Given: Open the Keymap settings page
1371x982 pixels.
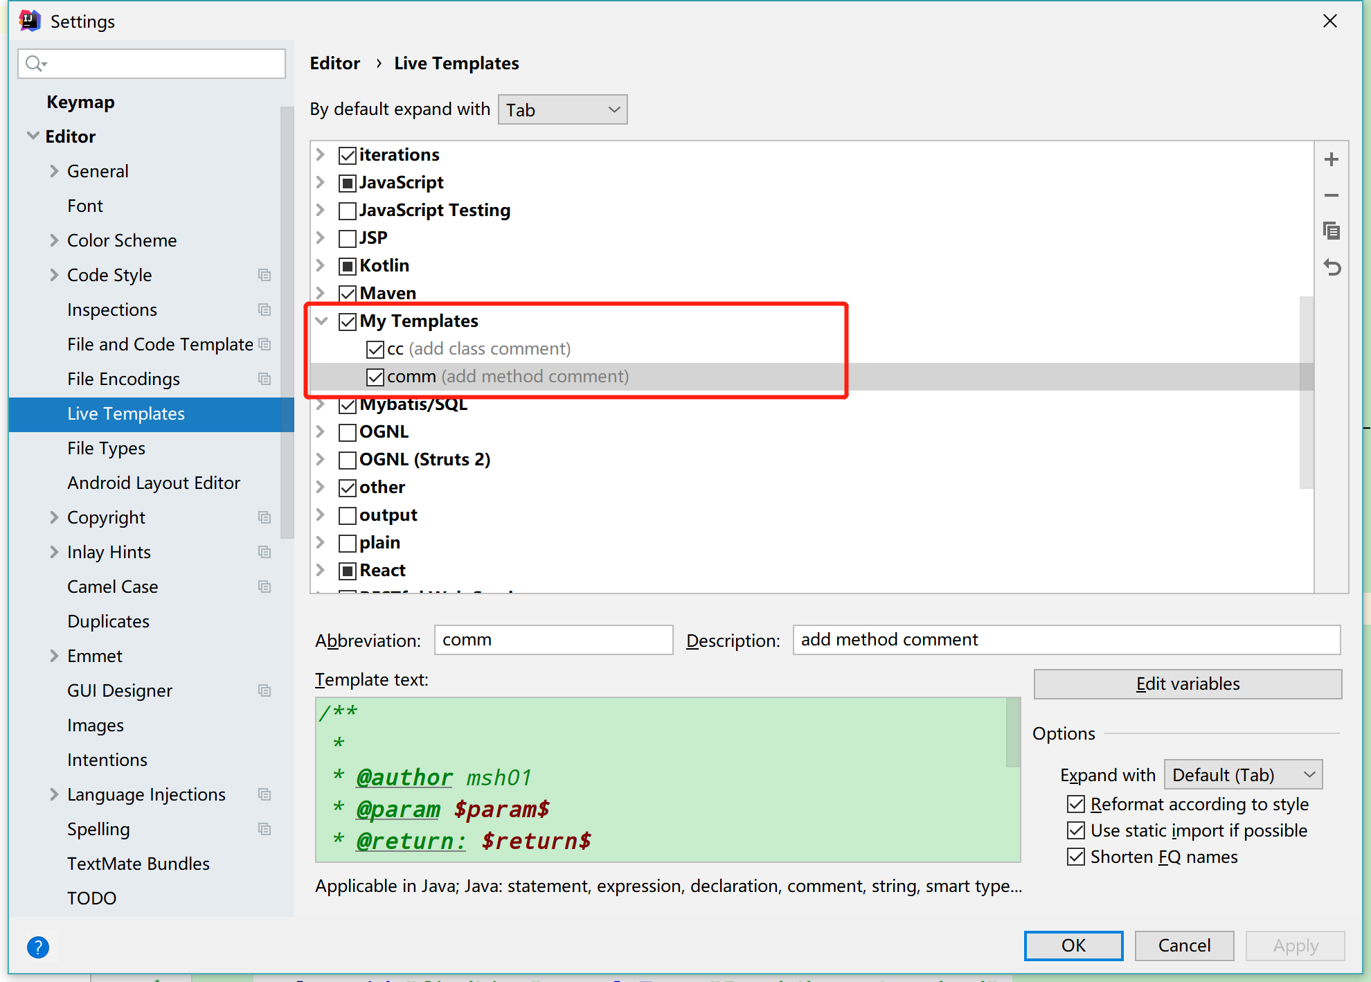Looking at the screenshot, I should click(x=80, y=102).
